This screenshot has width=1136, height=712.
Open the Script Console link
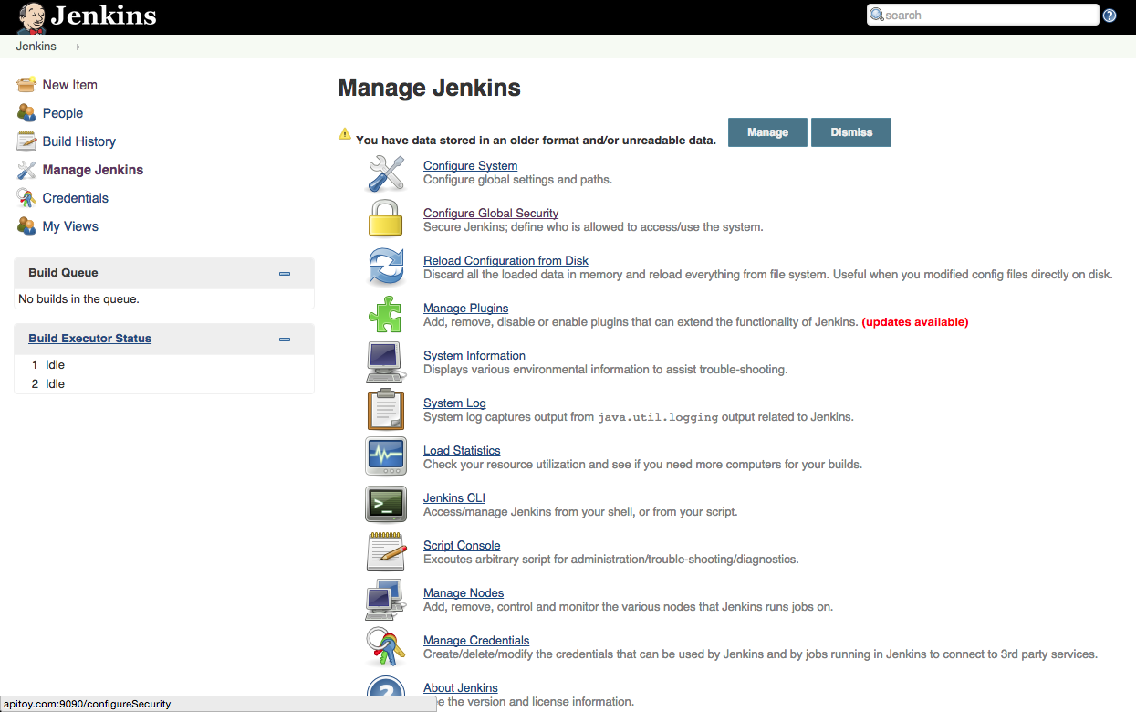tap(462, 545)
